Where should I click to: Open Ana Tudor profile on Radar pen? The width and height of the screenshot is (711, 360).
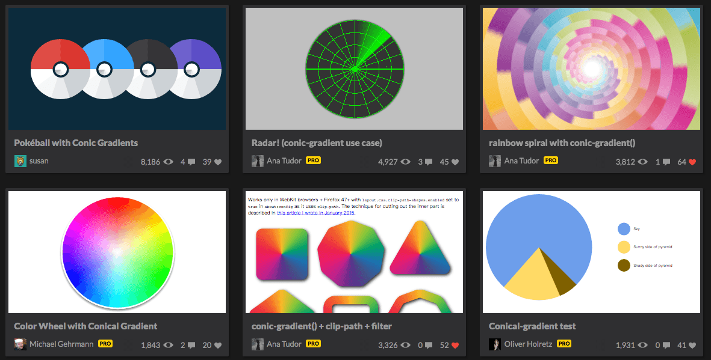point(284,160)
